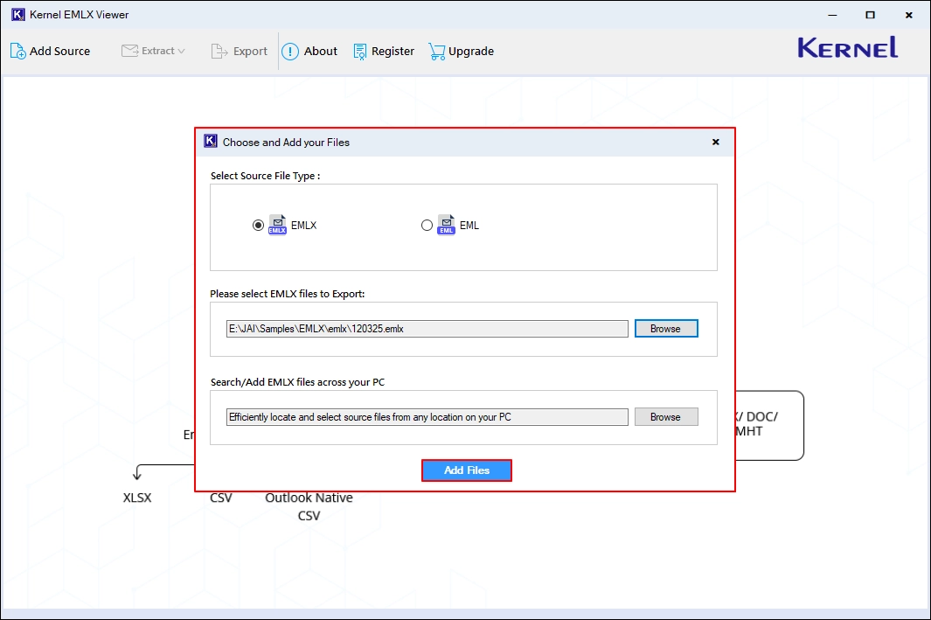
Task: Click the Extract label in toolbar
Action: coord(158,51)
